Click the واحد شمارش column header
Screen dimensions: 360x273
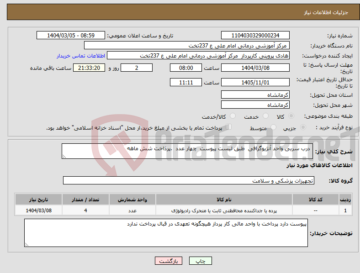point(132,199)
